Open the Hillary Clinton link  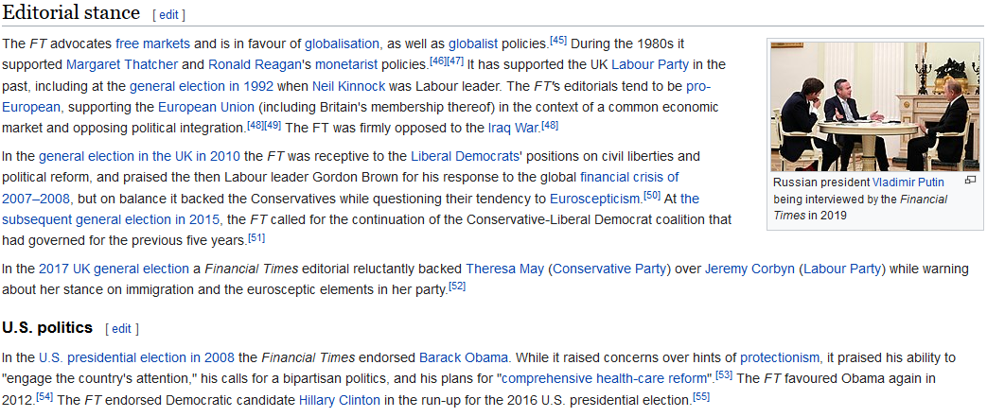[x=340, y=401]
